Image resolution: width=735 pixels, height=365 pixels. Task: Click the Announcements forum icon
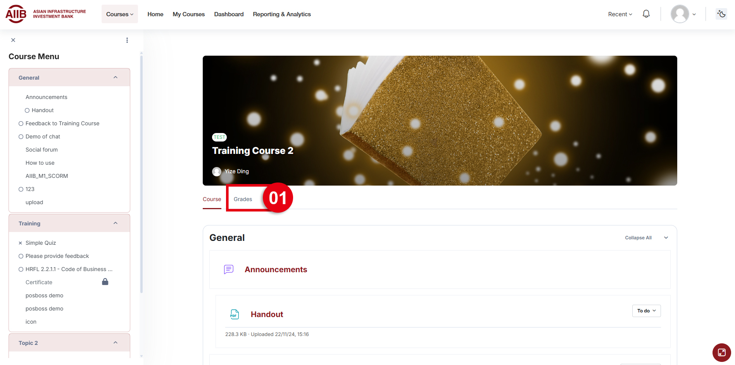(229, 269)
